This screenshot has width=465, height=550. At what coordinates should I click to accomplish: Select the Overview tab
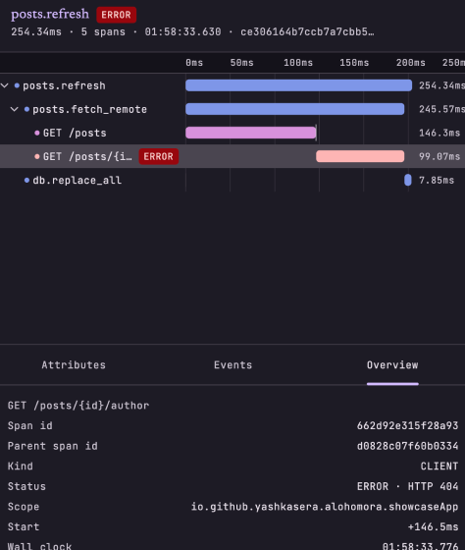point(392,365)
